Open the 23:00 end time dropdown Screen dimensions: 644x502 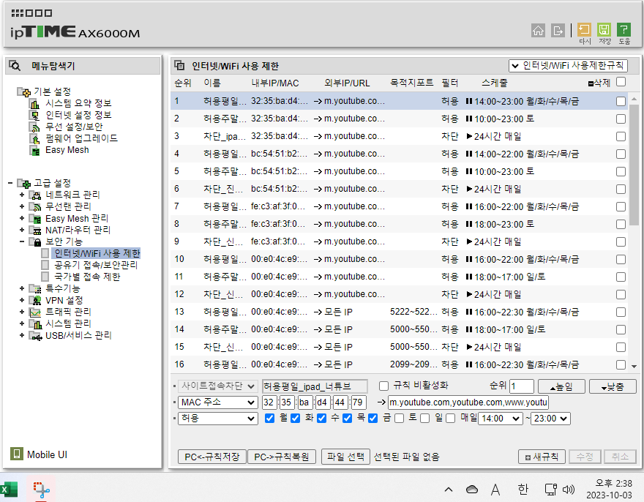tap(550, 419)
